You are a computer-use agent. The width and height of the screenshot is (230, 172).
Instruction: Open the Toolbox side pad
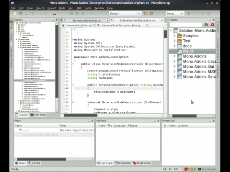coord(218,26)
